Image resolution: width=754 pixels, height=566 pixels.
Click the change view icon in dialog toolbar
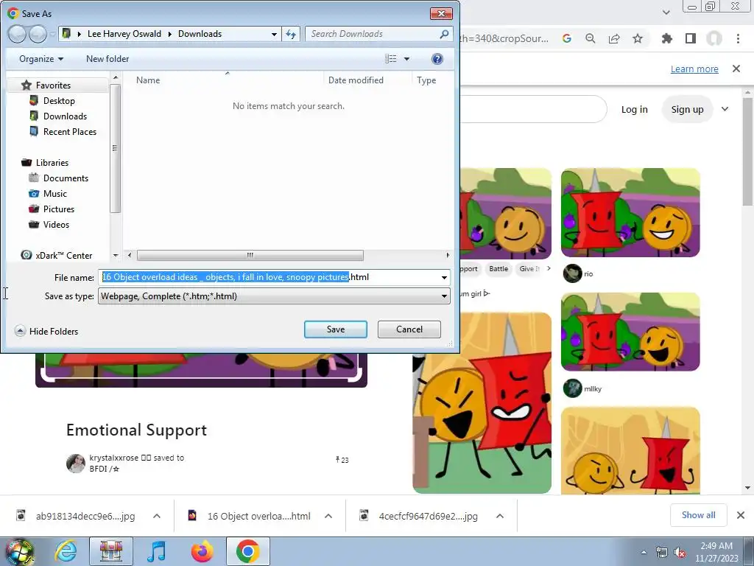[391, 59]
